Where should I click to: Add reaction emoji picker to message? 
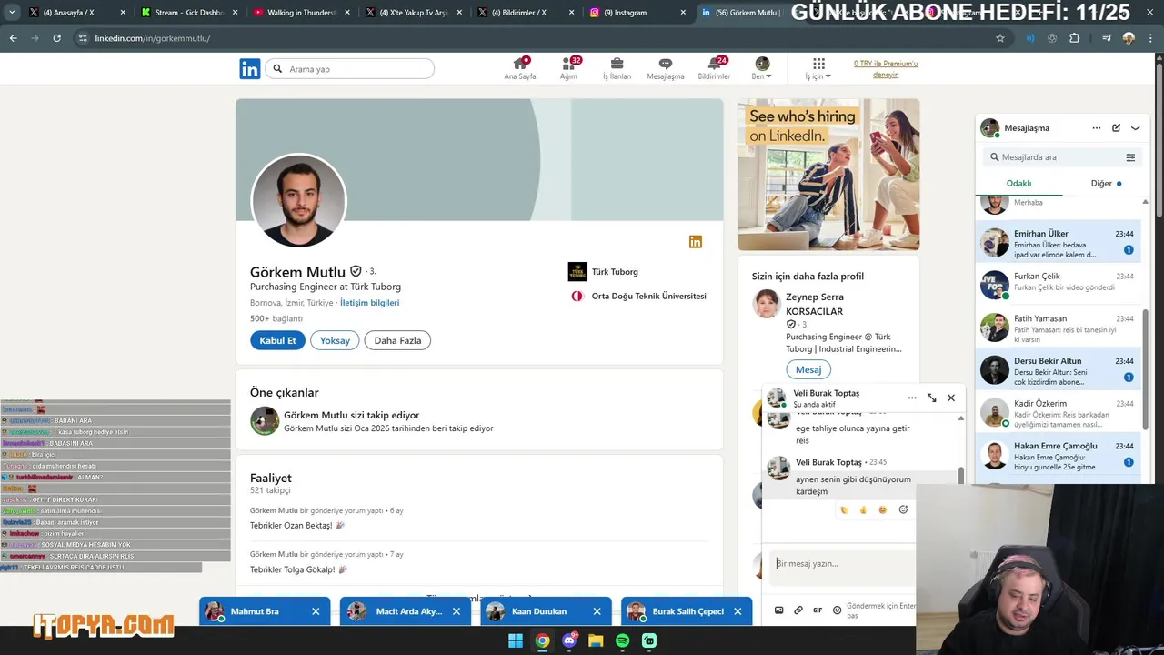(903, 509)
